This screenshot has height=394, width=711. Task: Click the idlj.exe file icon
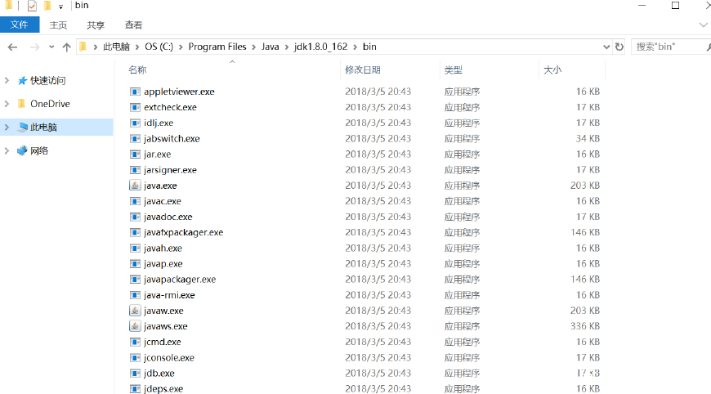coord(135,123)
